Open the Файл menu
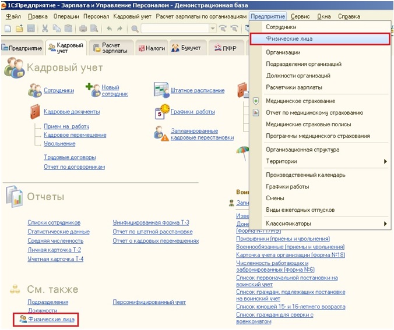Screen dimensions: 394x330 (x=13, y=16)
